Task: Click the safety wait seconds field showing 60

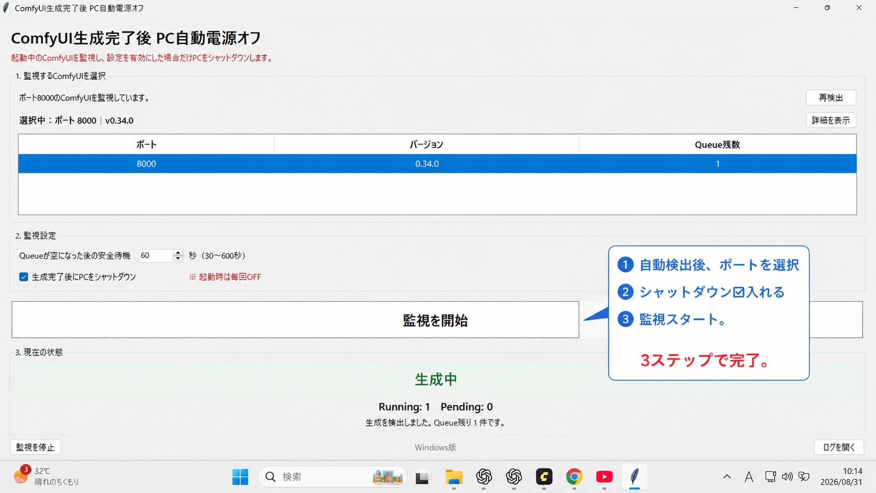Action: point(156,256)
